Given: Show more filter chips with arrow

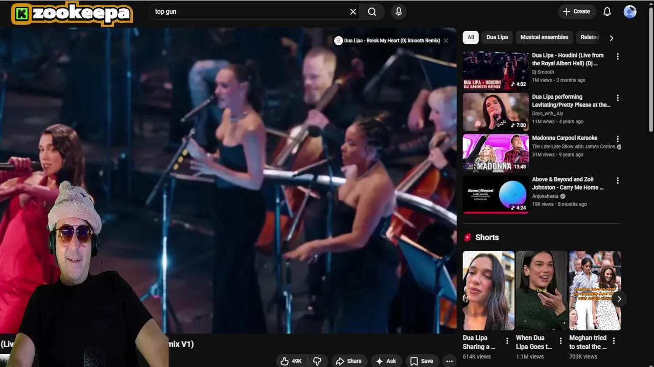Looking at the screenshot, I should [x=612, y=38].
